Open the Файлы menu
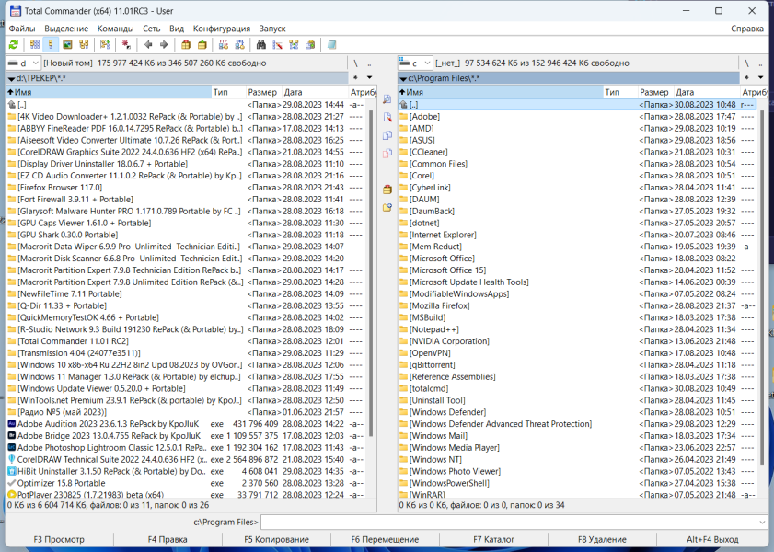 coord(22,29)
